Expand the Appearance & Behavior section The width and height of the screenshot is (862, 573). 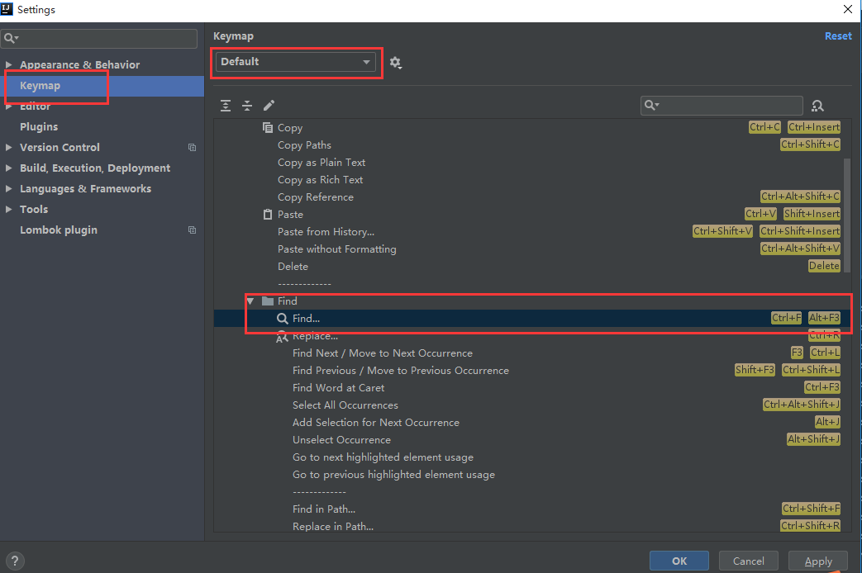coord(8,64)
